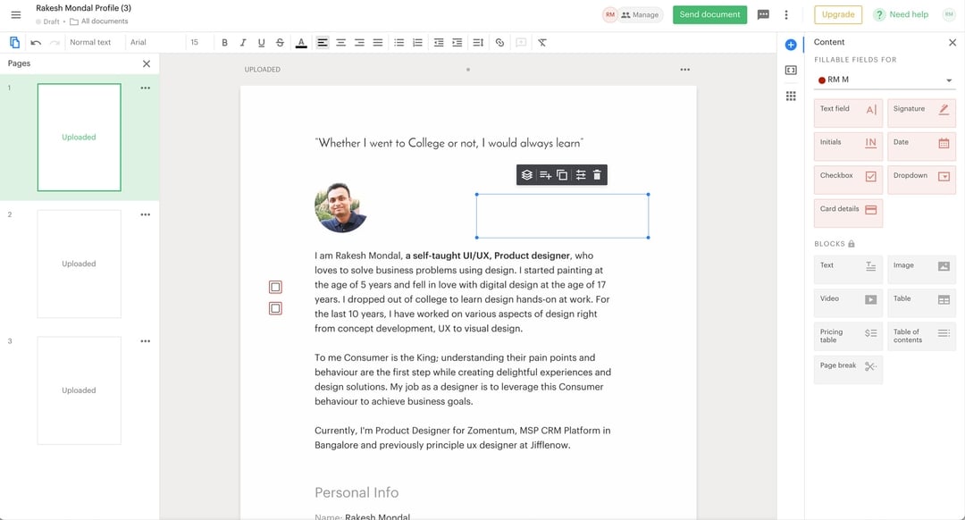This screenshot has height=520, width=965.
Task: Click the Upgrade button
Action: coord(837,14)
